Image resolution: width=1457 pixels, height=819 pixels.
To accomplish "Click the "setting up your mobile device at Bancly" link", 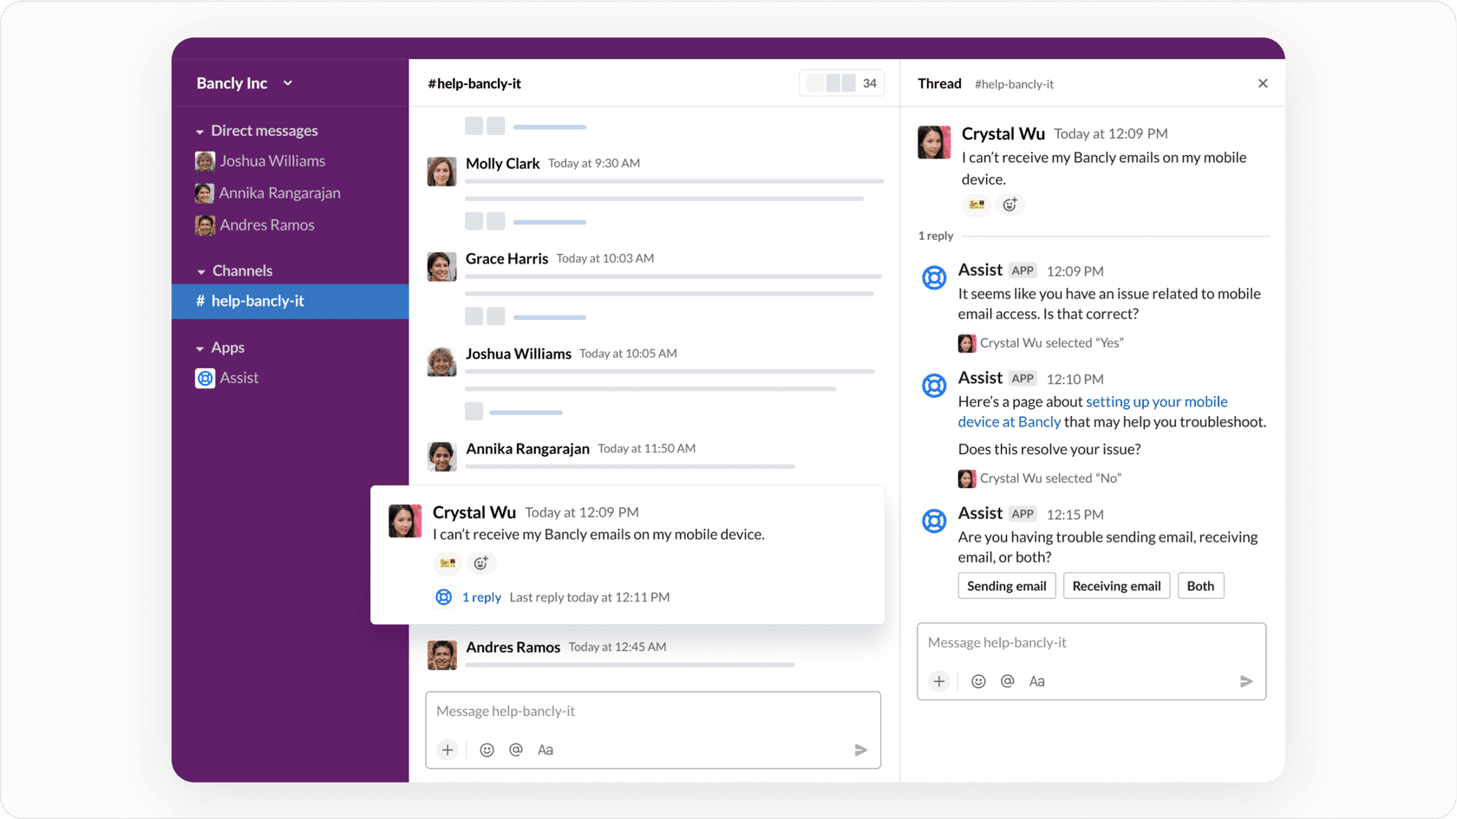I will pyautogui.click(x=1157, y=401).
